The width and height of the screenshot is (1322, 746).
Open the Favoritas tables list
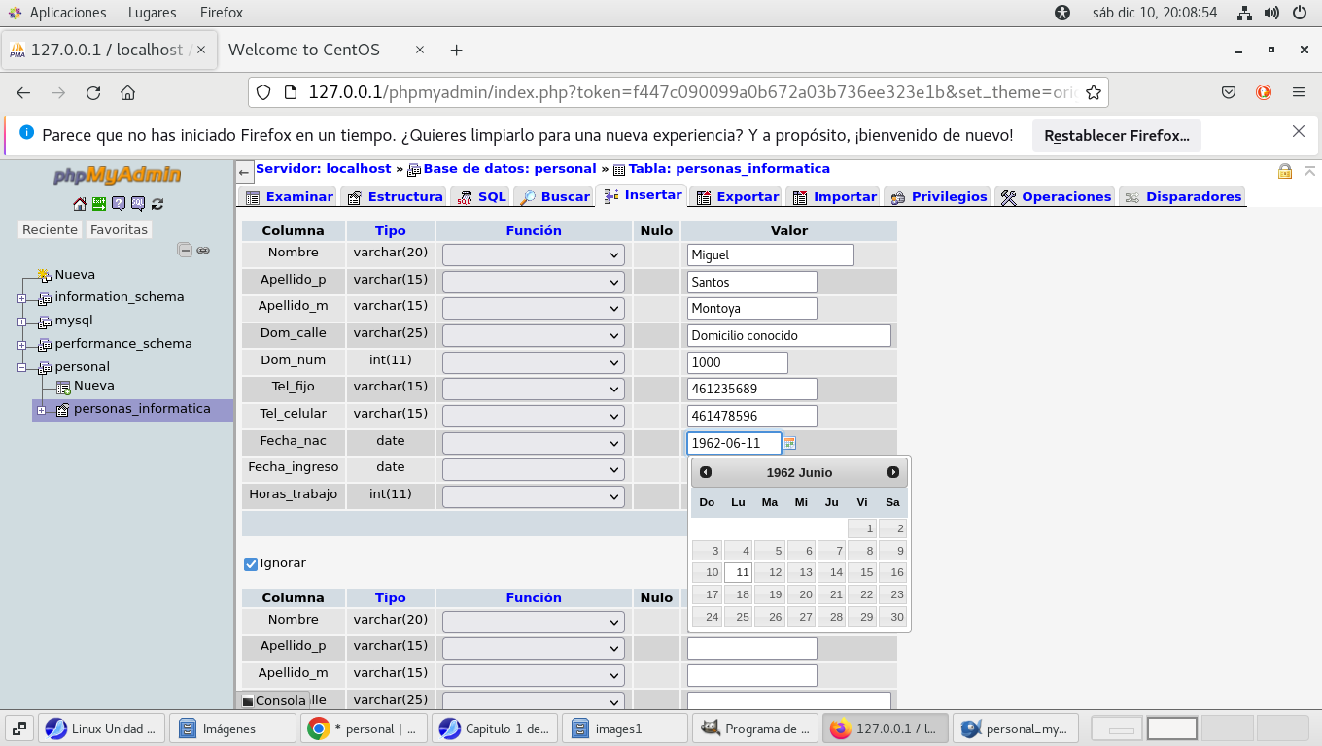click(119, 230)
